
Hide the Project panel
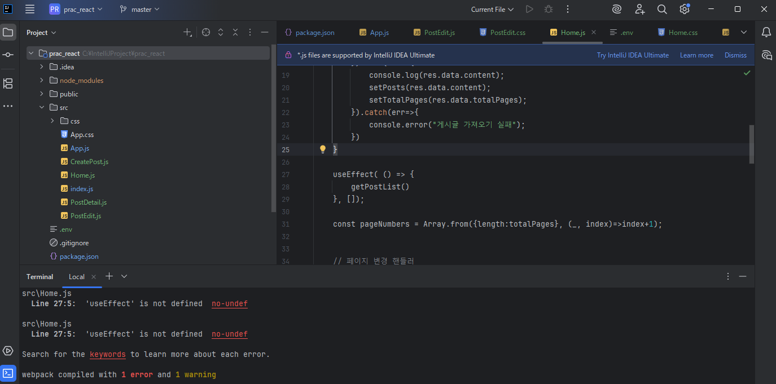click(264, 33)
